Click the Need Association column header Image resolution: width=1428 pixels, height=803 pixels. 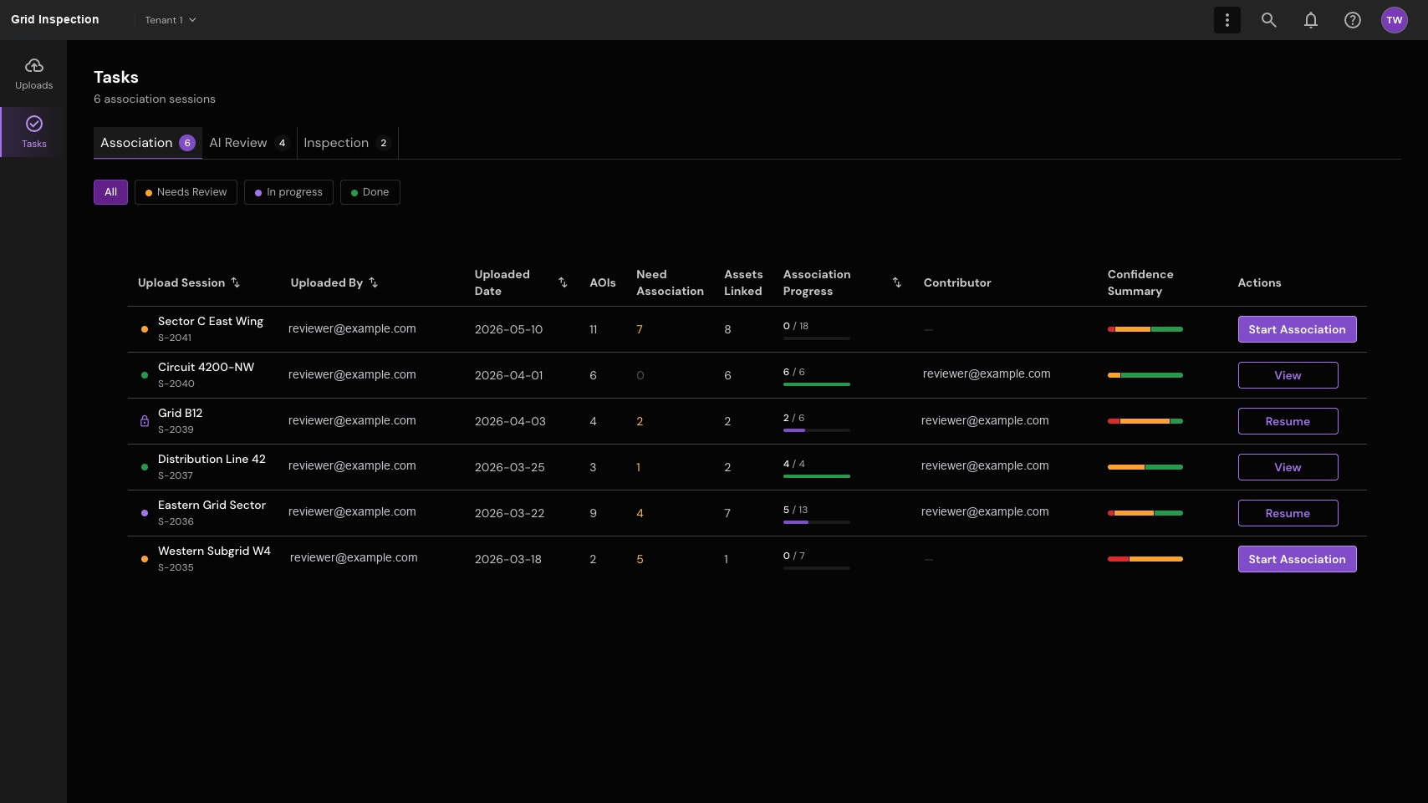[x=670, y=282]
